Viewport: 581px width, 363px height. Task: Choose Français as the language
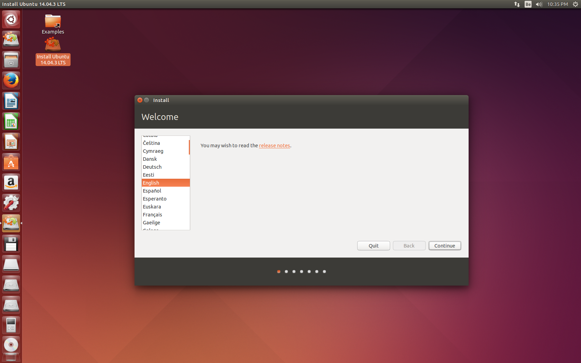165,215
